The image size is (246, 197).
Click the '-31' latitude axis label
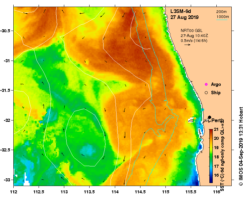[7, 61]
